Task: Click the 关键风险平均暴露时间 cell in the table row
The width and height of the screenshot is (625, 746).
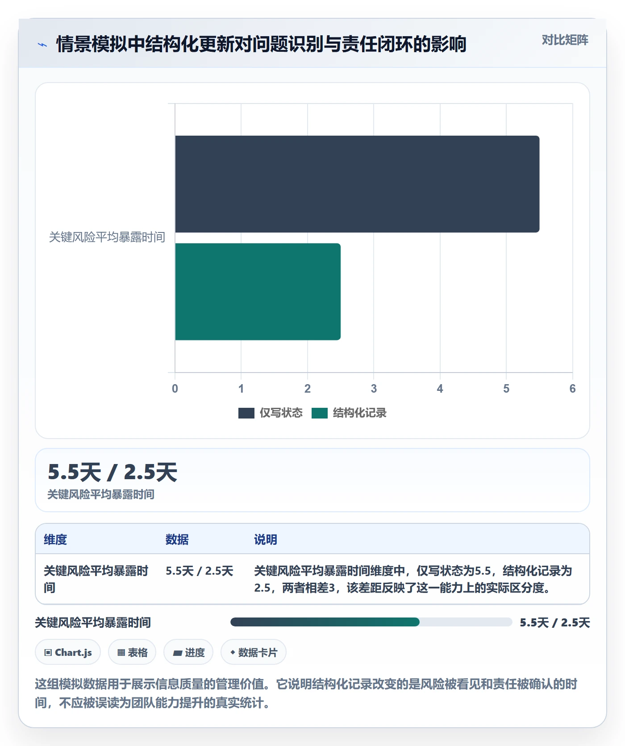Action: tap(96, 579)
